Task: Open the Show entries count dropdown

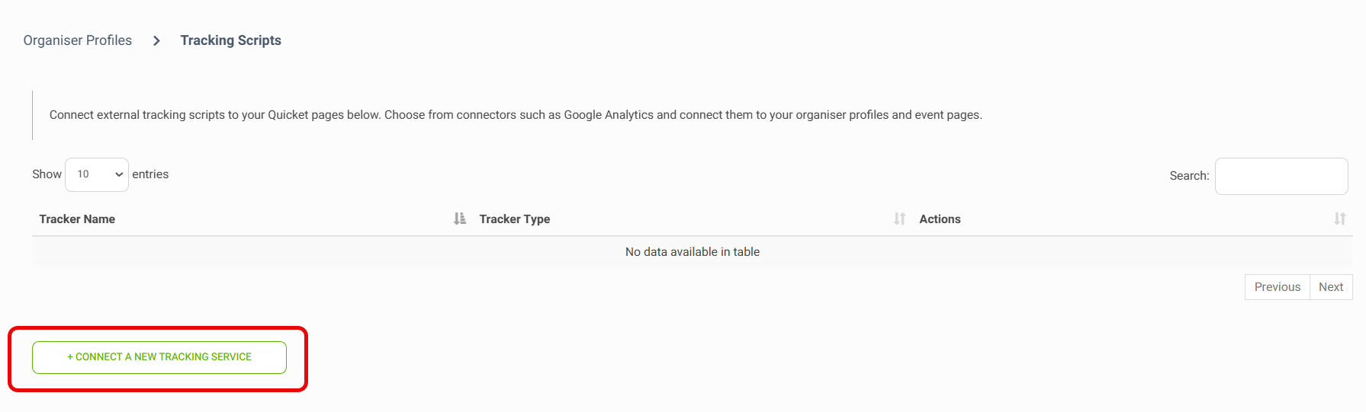Action: 97,174
